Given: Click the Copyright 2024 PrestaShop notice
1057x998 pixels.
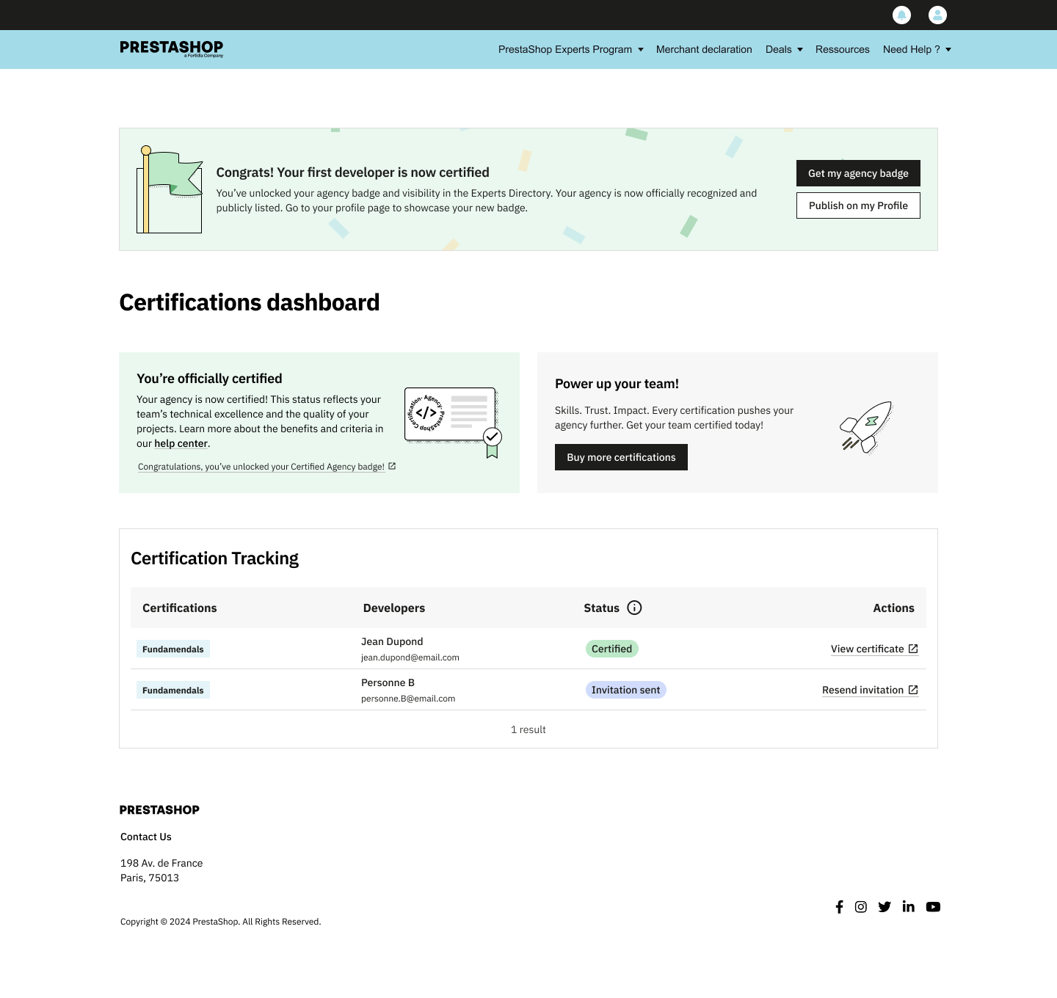Looking at the screenshot, I should point(221,922).
